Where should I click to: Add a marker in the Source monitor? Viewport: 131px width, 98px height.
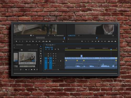pyautogui.click(x=16, y=41)
